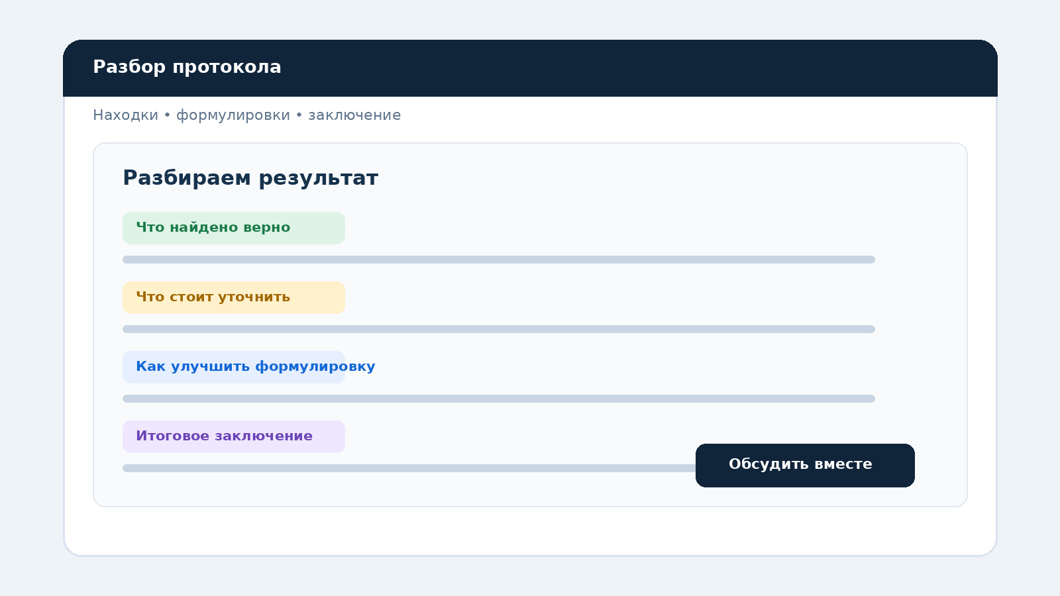Choose the 'Как улучшить формулировку' label
The height and width of the screenshot is (596, 1060).
(x=249, y=367)
